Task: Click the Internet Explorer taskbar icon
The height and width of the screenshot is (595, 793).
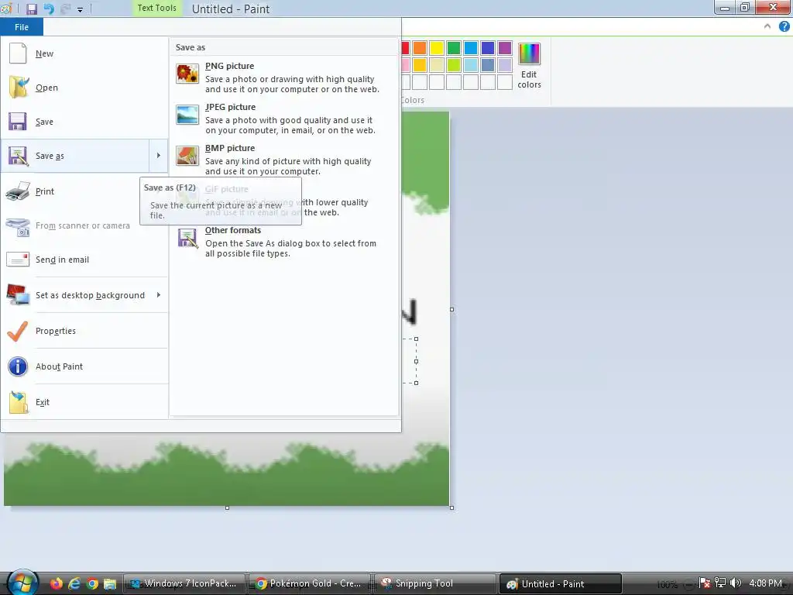Action: (74, 583)
